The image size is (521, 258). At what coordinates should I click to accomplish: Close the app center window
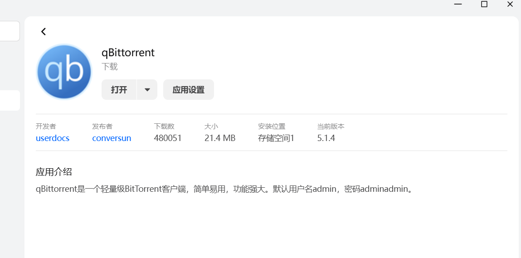(510, 4)
